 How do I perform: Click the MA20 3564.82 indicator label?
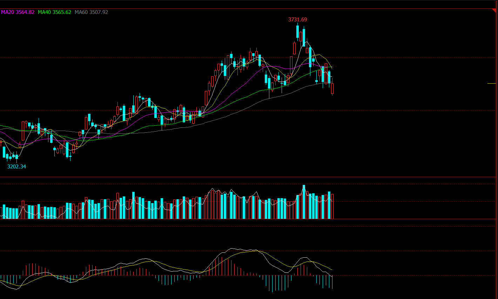coord(18,12)
